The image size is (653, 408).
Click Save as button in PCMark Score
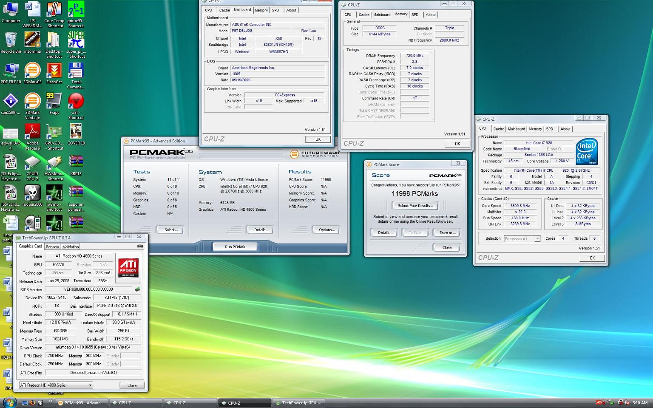point(447,232)
